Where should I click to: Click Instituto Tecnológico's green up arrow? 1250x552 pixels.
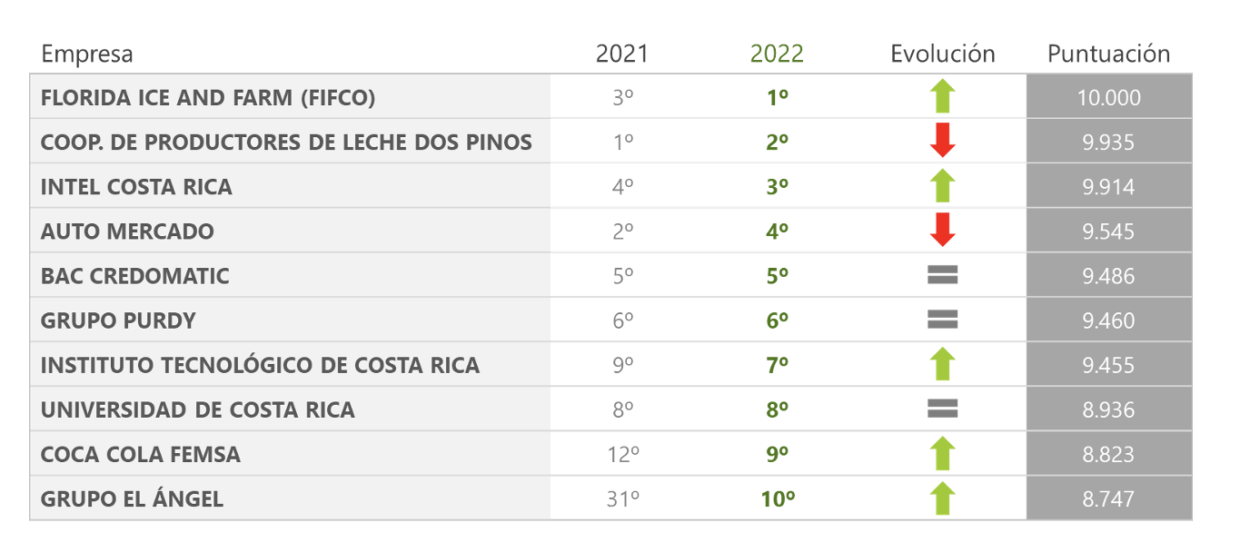943,365
